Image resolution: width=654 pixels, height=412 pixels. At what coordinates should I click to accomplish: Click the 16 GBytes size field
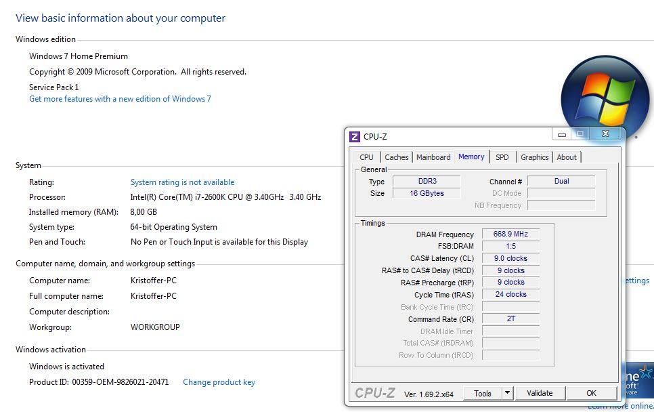click(427, 193)
